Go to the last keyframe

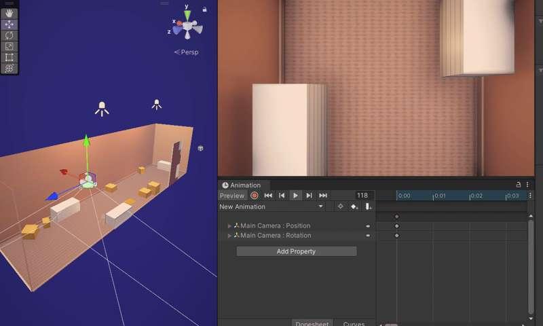[323, 196]
